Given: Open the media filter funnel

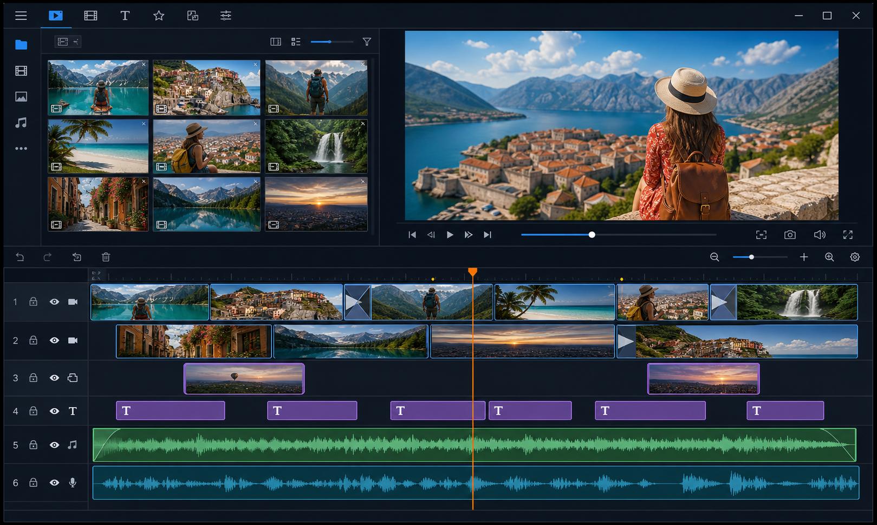Looking at the screenshot, I should [x=367, y=42].
